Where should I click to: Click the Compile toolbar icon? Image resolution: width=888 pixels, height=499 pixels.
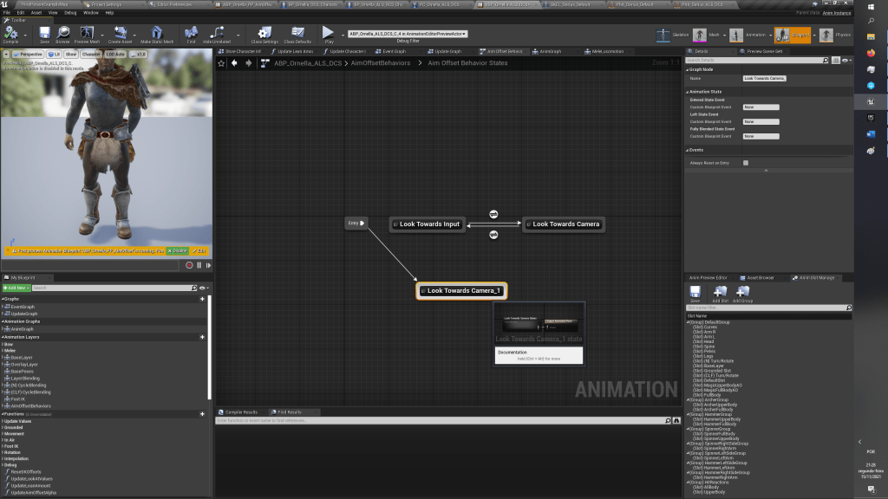[10, 34]
